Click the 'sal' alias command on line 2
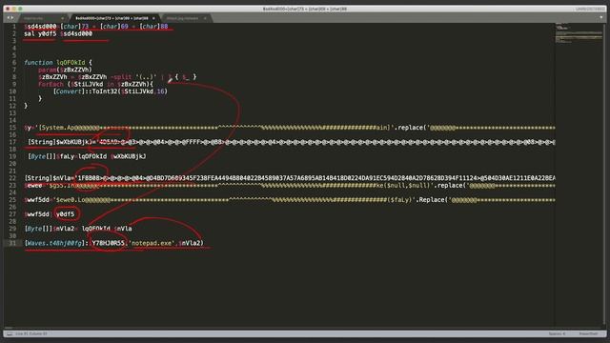Screen dimensions: 610x343 coord(30,34)
